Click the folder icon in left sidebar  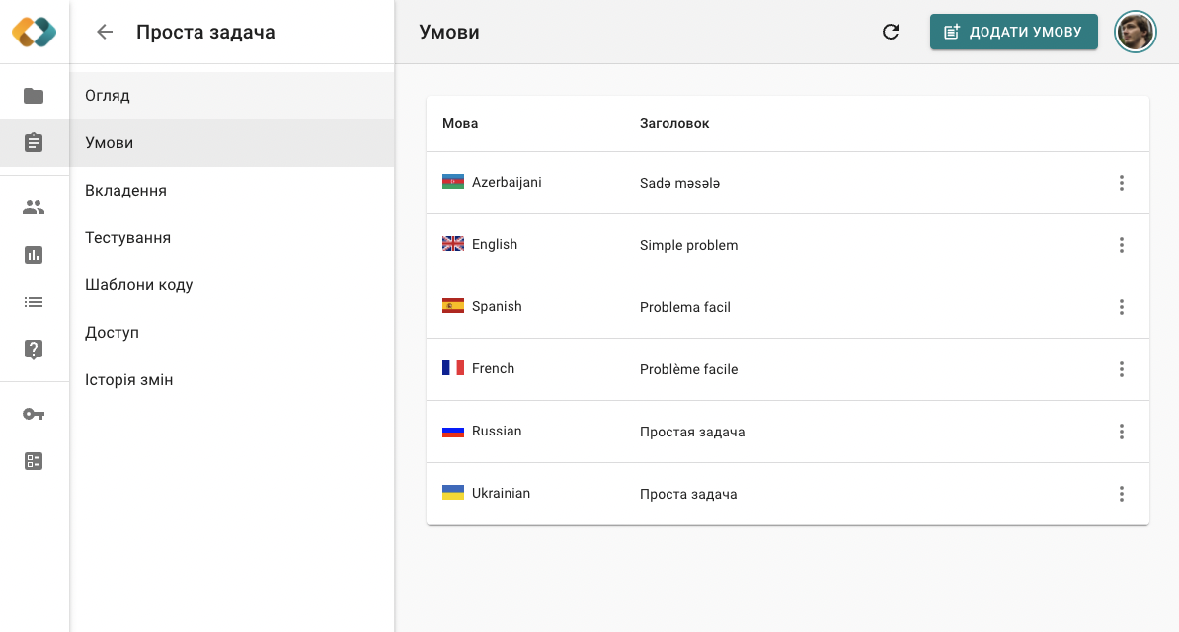tap(34, 96)
